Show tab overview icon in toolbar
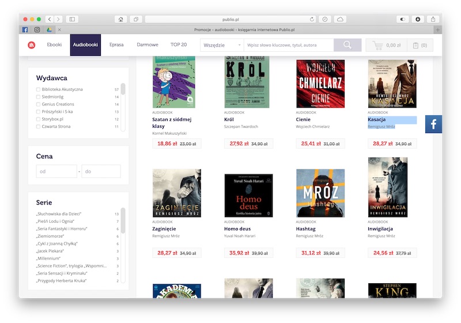The image size is (461, 323). coord(136,20)
